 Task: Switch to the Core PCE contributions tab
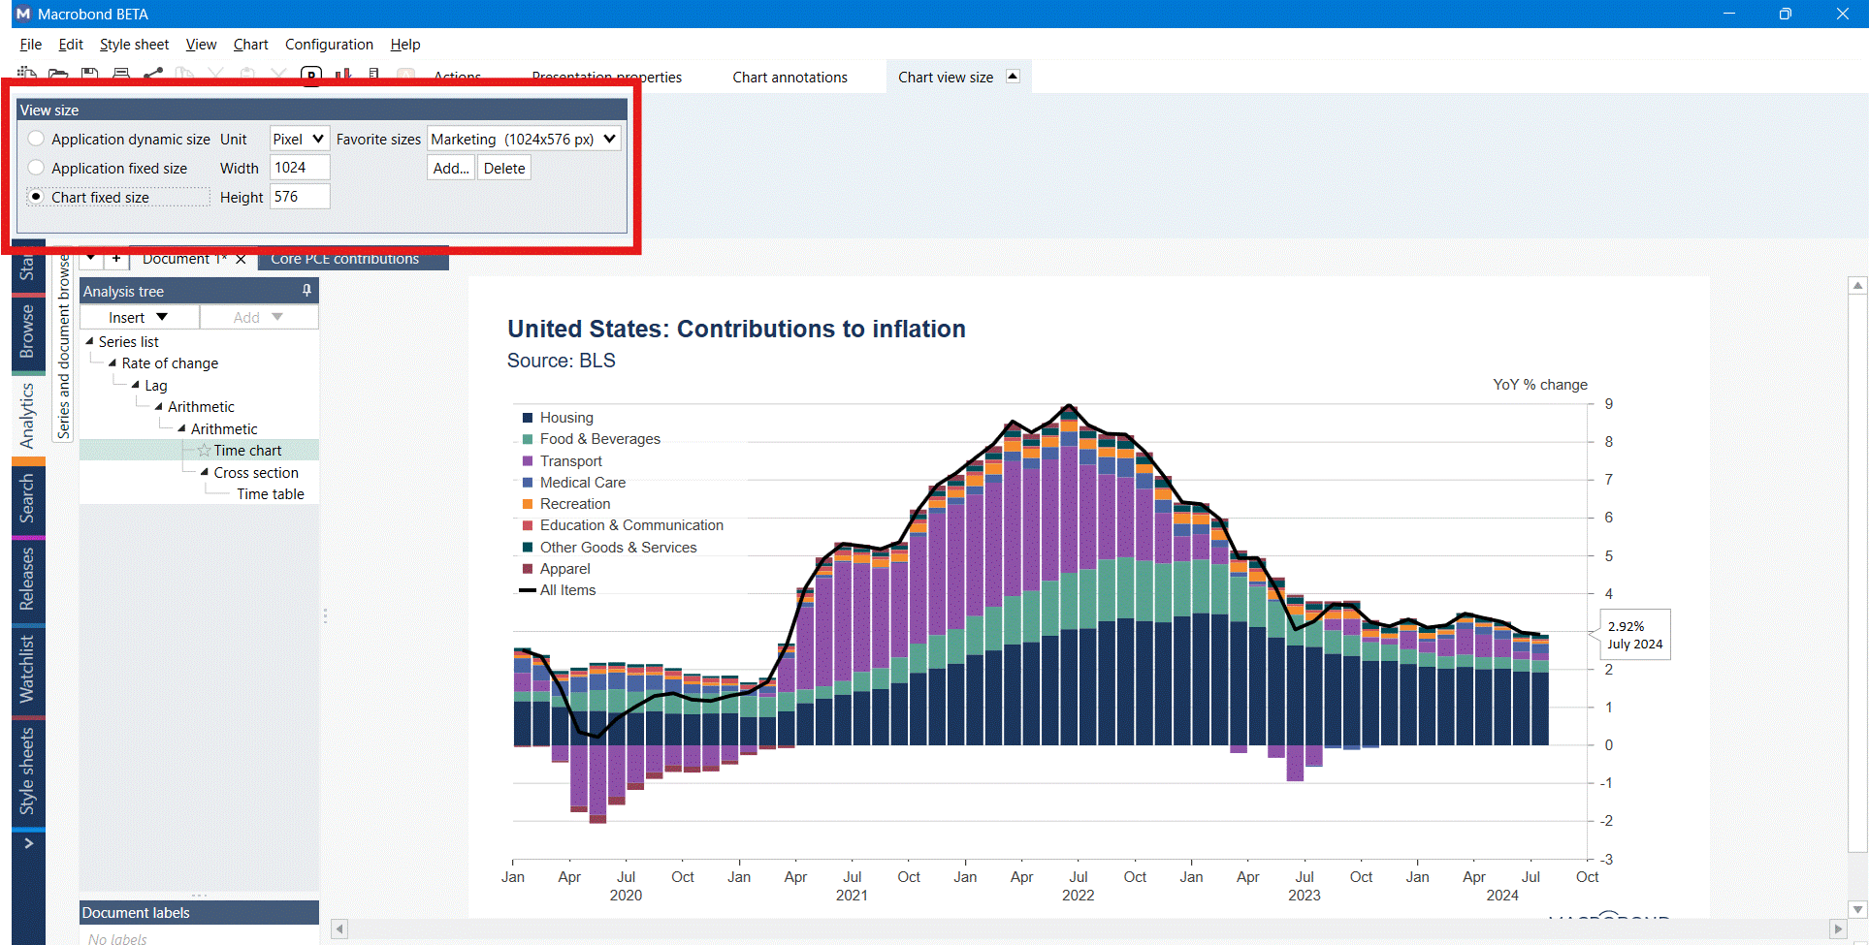(344, 259)
